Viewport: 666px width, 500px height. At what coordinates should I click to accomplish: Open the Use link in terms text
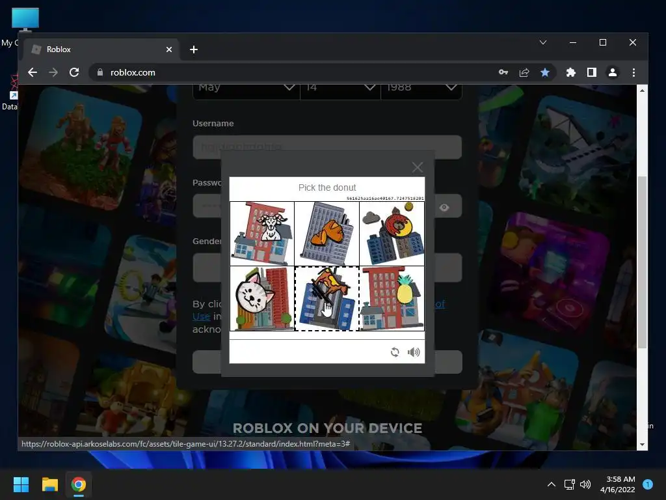[202, 316]
